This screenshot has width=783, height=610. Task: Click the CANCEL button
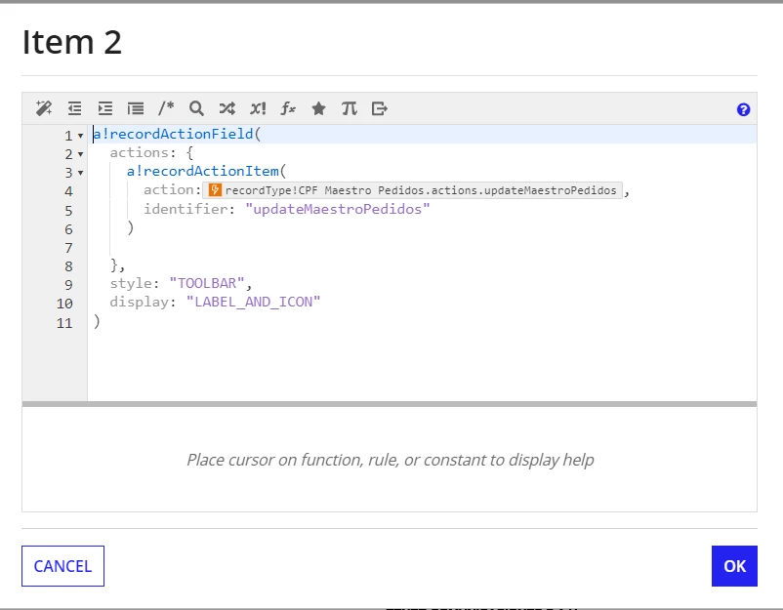coord(62,566)
